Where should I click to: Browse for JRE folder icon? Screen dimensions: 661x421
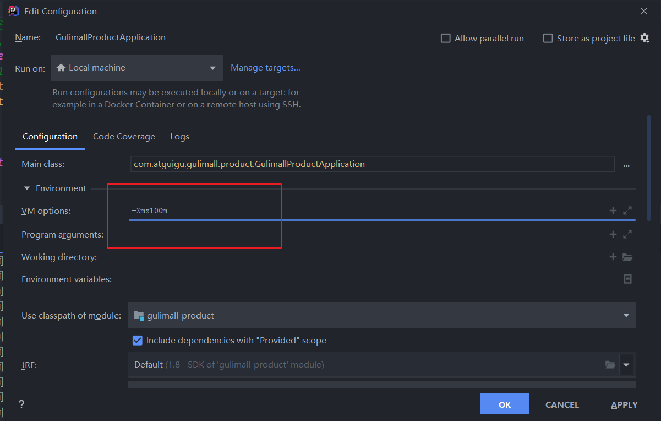(x=610, y=364)
